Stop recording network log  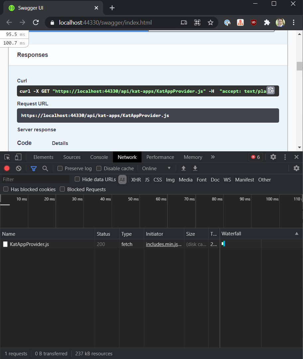(7, 169)
